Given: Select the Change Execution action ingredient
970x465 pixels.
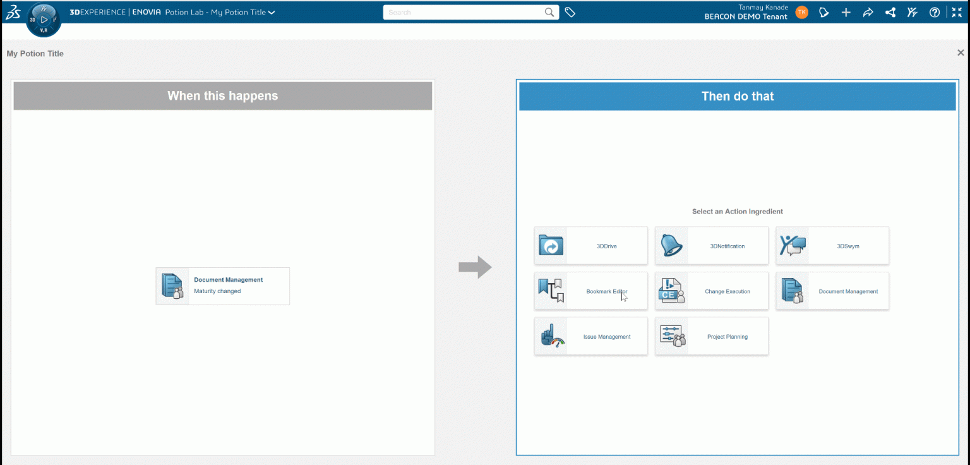Looking at the screenshot, I should pos(712,291).
